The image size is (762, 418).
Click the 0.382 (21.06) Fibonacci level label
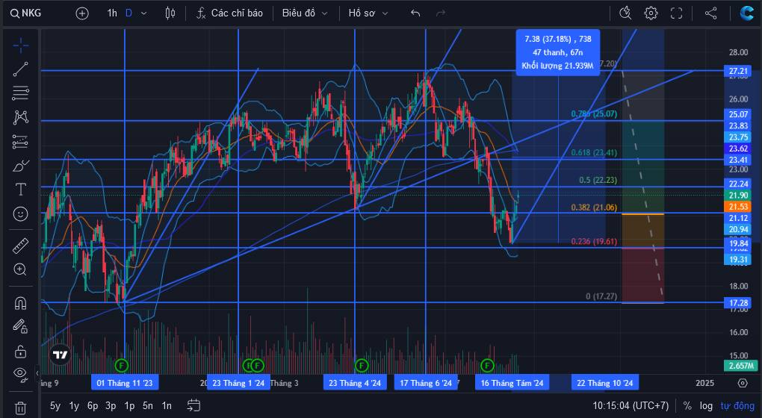tap(594, 208)
